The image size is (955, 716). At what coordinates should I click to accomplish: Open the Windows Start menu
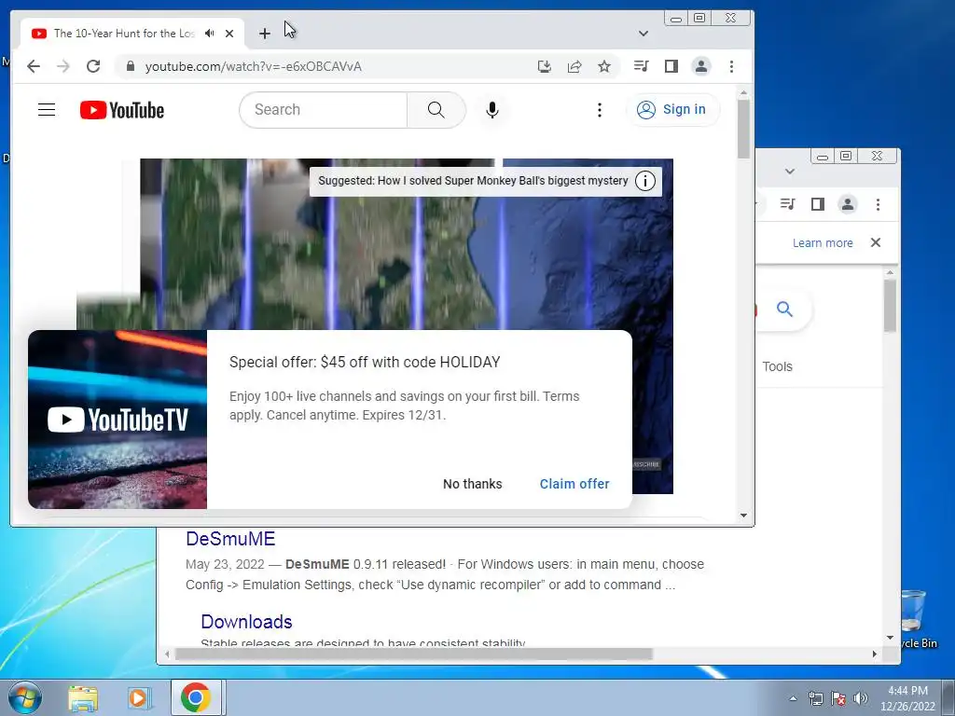(x=24, y=697)
